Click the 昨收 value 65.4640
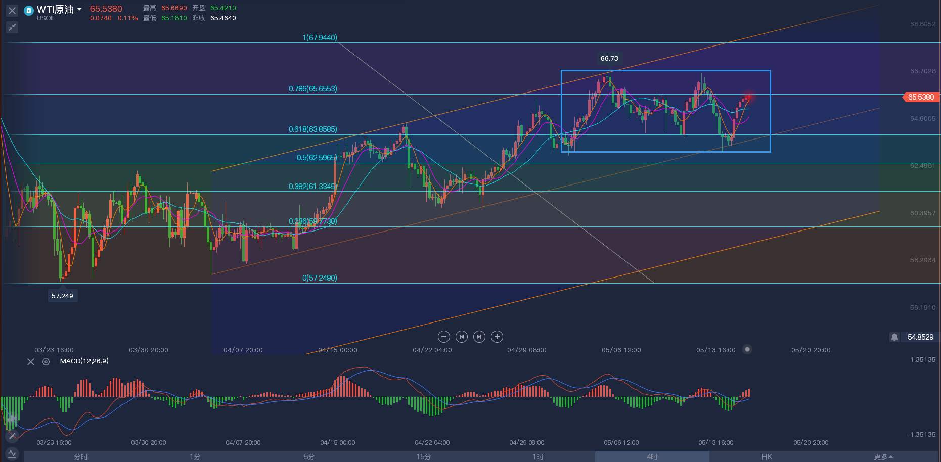941x462 pixels. point(223,18)
